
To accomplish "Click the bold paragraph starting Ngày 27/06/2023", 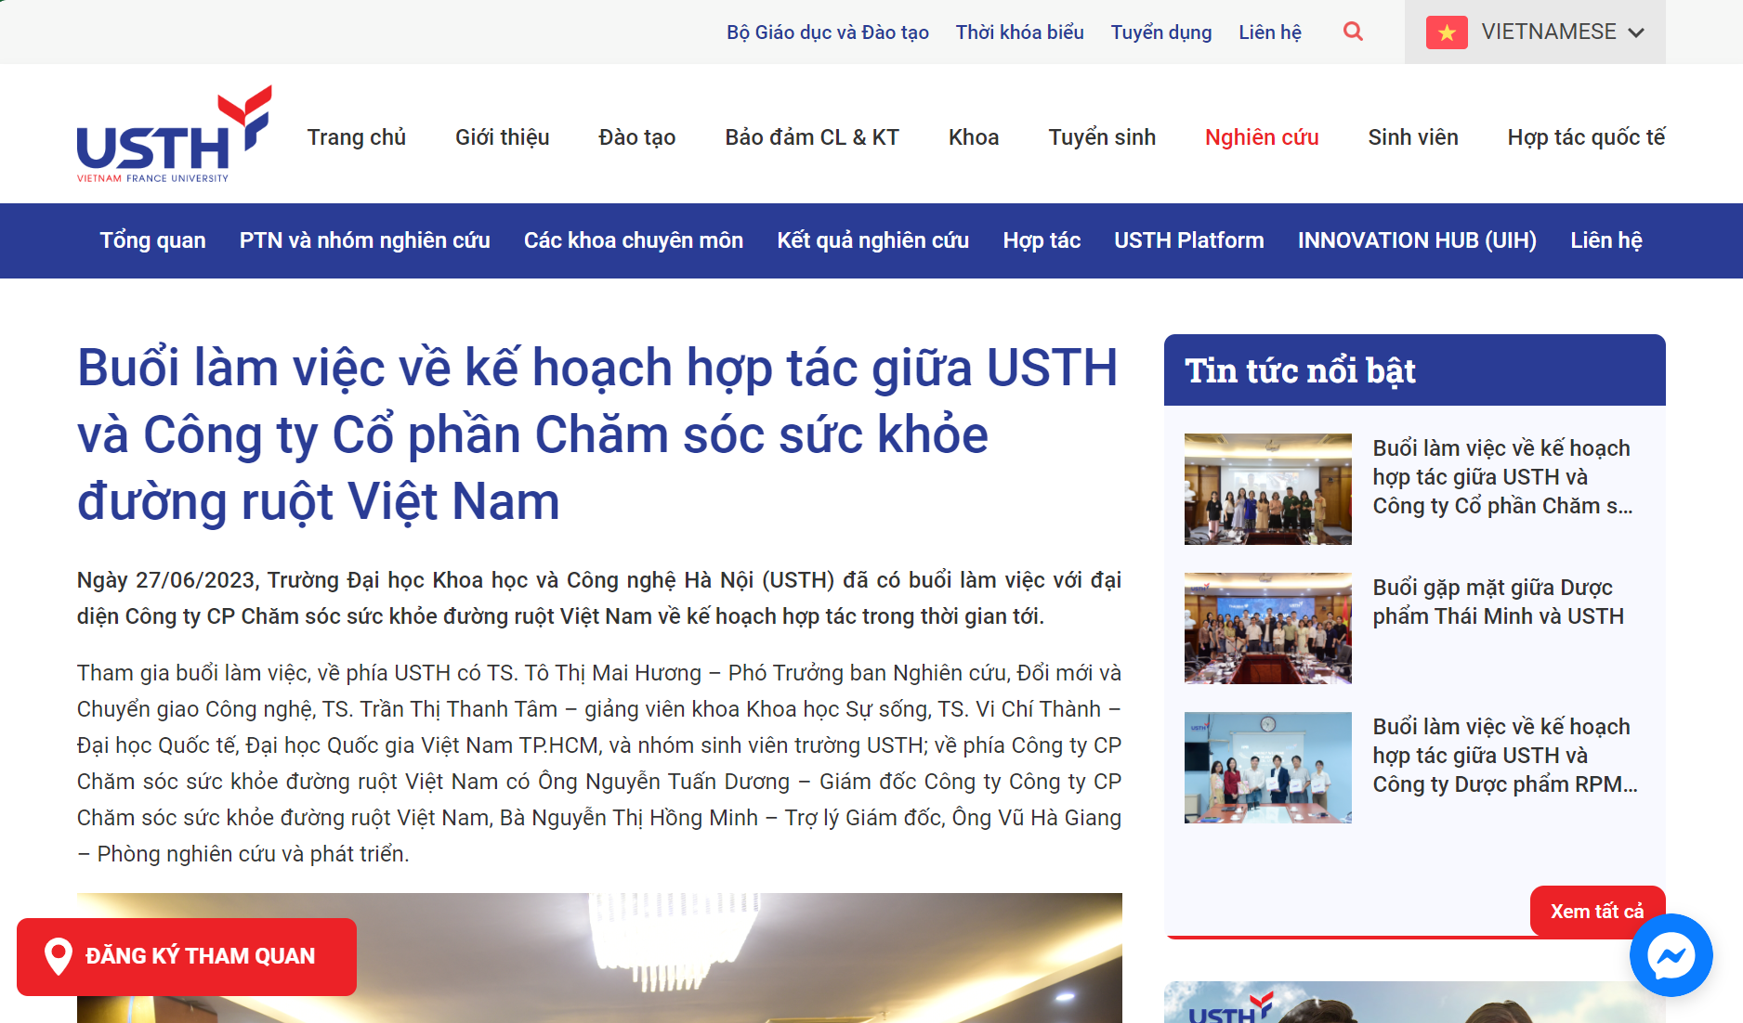I will (x=599, y=598).
